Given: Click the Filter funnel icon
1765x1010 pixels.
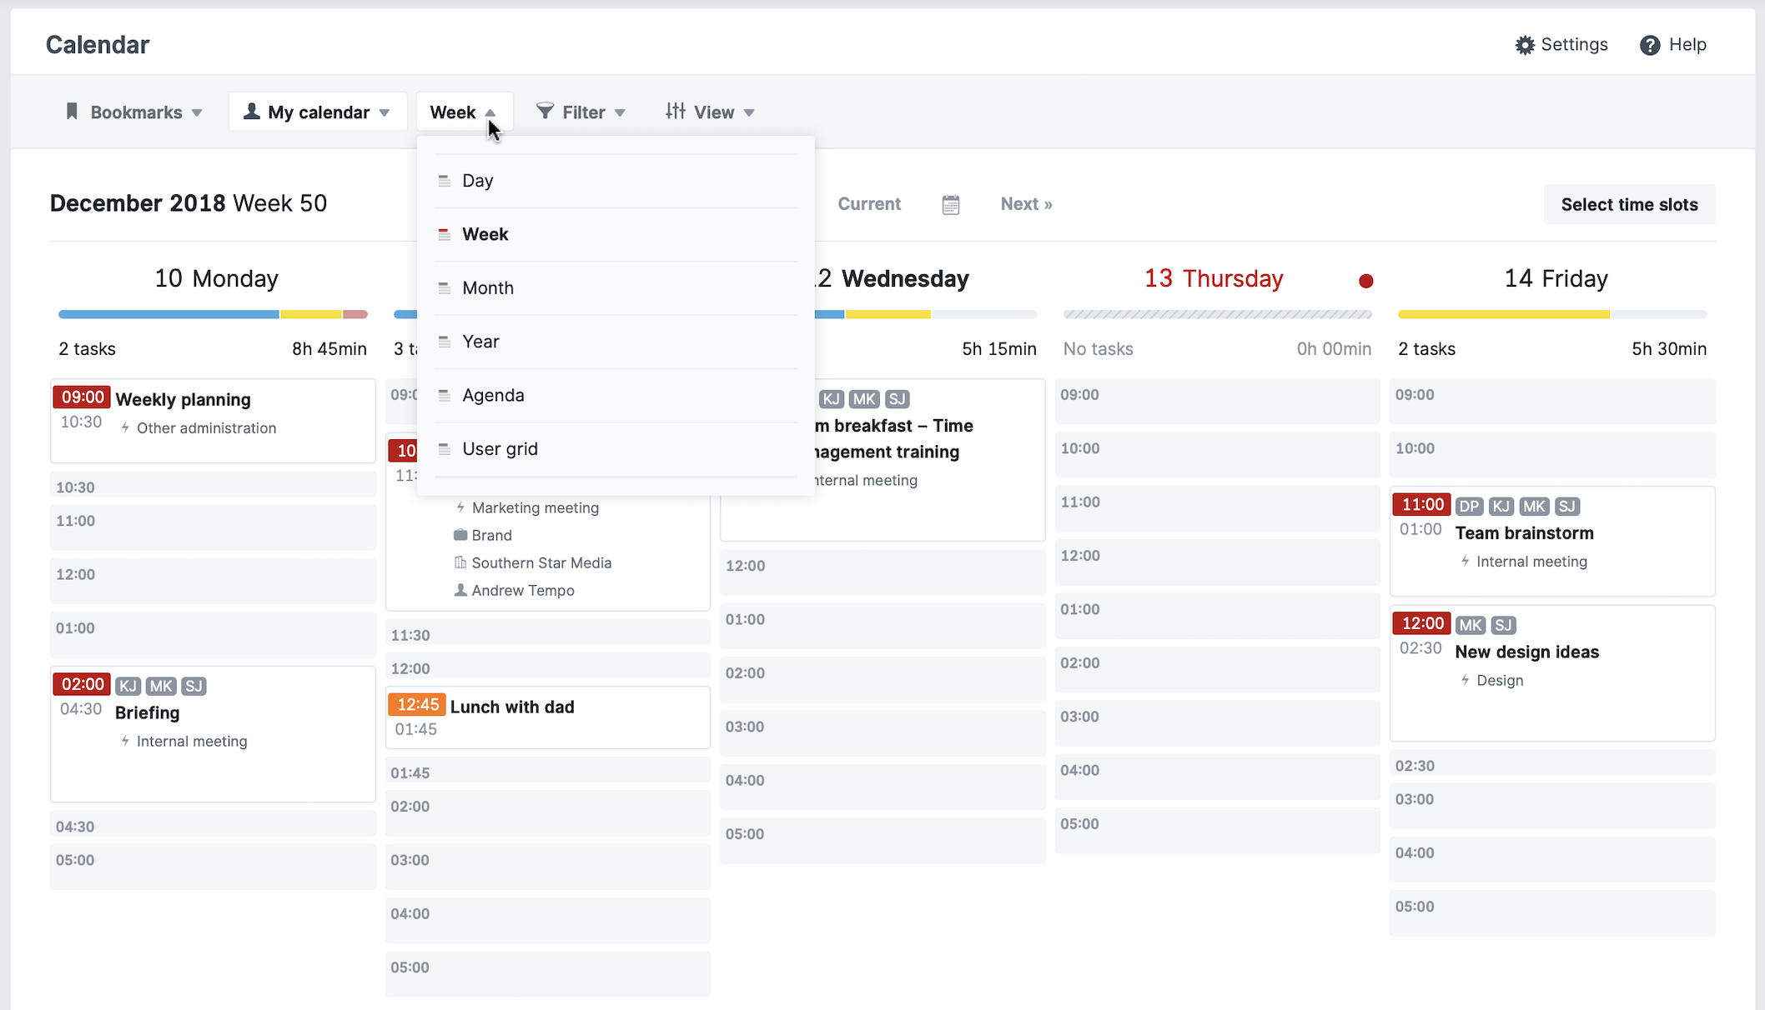Looking at the screenshot, I should click(x=545, y=111).
